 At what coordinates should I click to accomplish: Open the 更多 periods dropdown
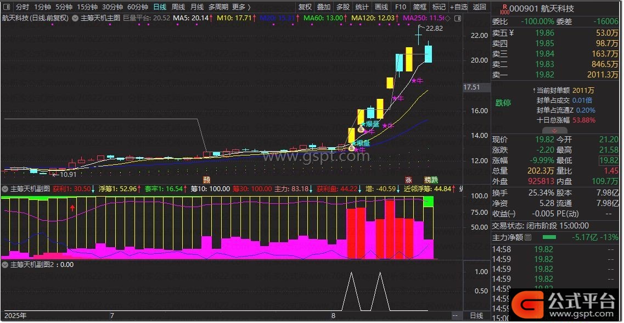pyautogui.click(x=241, y=7)
